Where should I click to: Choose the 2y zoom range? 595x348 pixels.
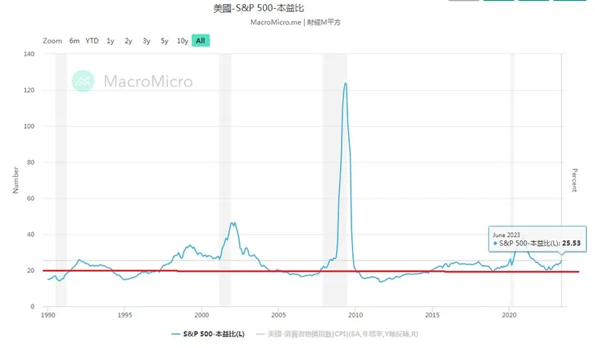(x=128, y=40)
